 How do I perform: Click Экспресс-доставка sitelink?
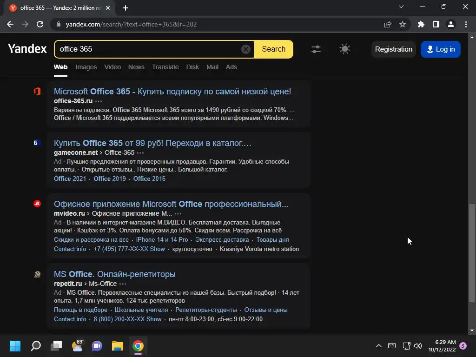point(222,240)
